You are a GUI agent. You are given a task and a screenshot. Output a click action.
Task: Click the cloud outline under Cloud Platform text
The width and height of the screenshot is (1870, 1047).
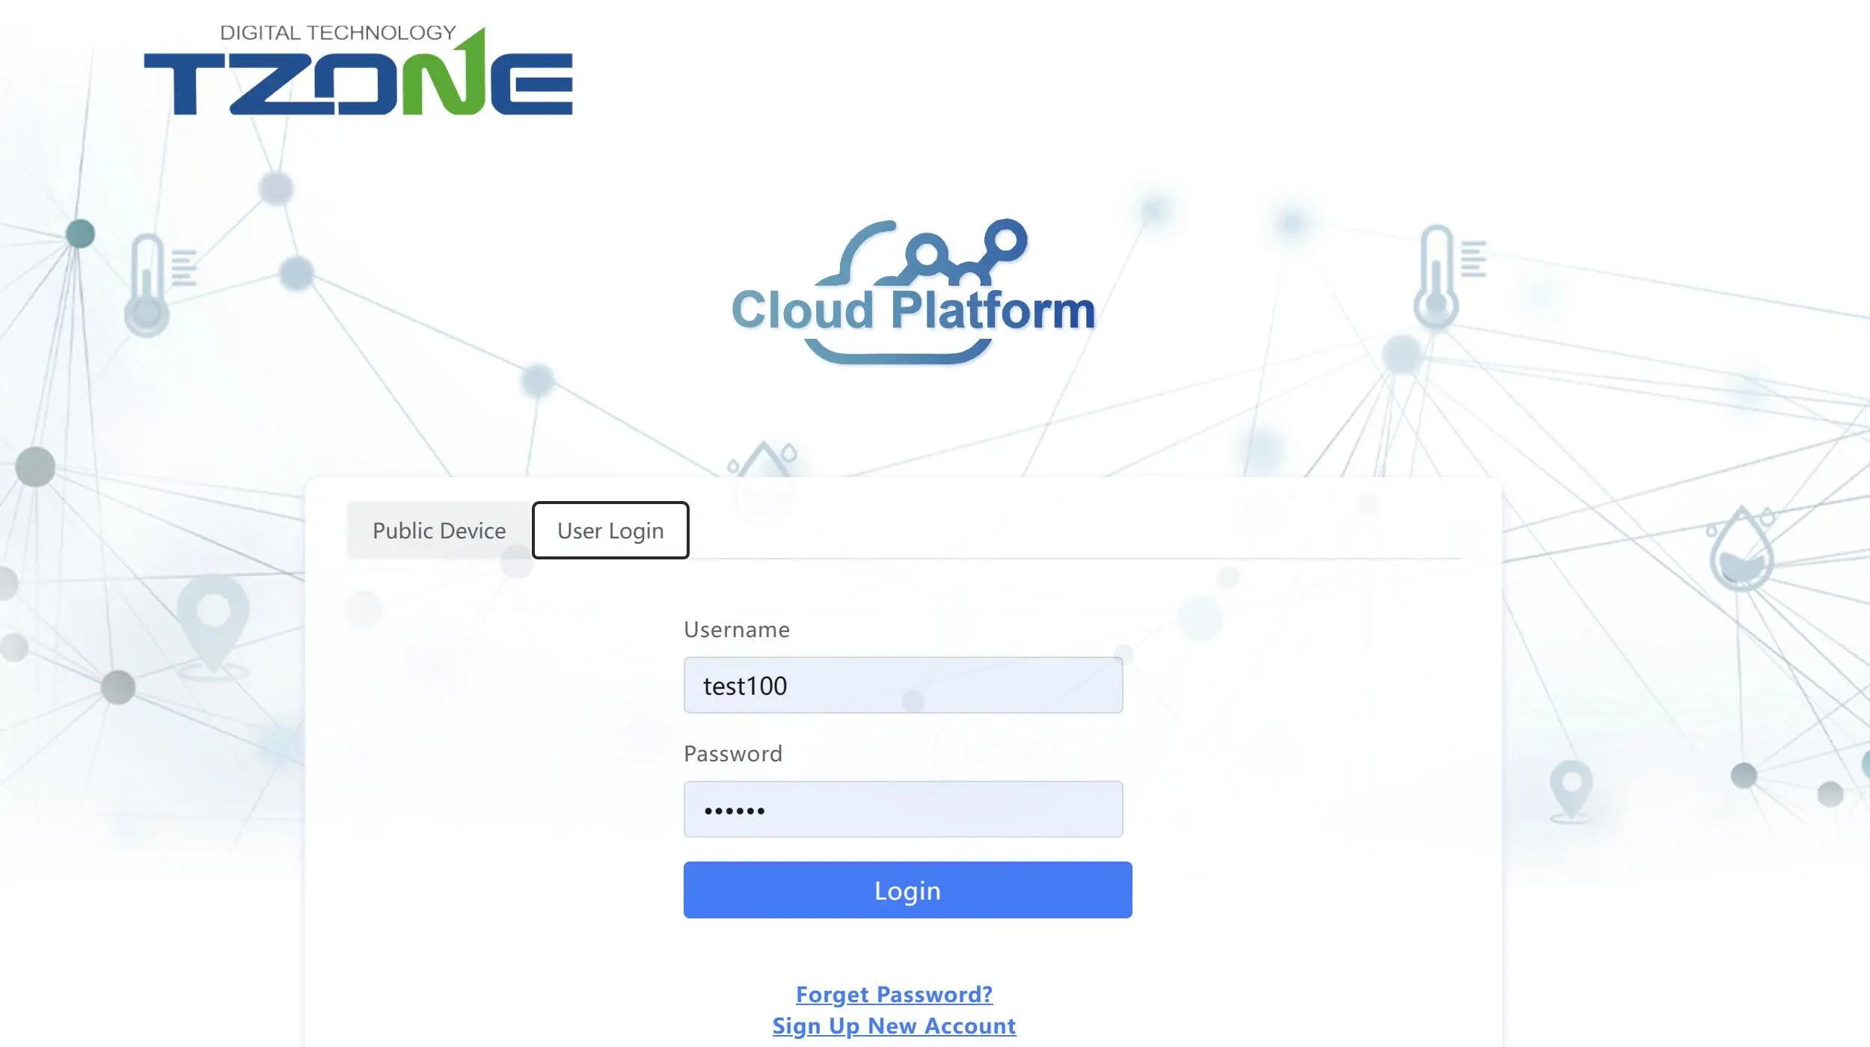(898, 359)
